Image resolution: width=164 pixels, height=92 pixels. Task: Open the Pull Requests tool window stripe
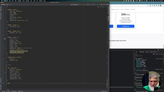(1, 16)
